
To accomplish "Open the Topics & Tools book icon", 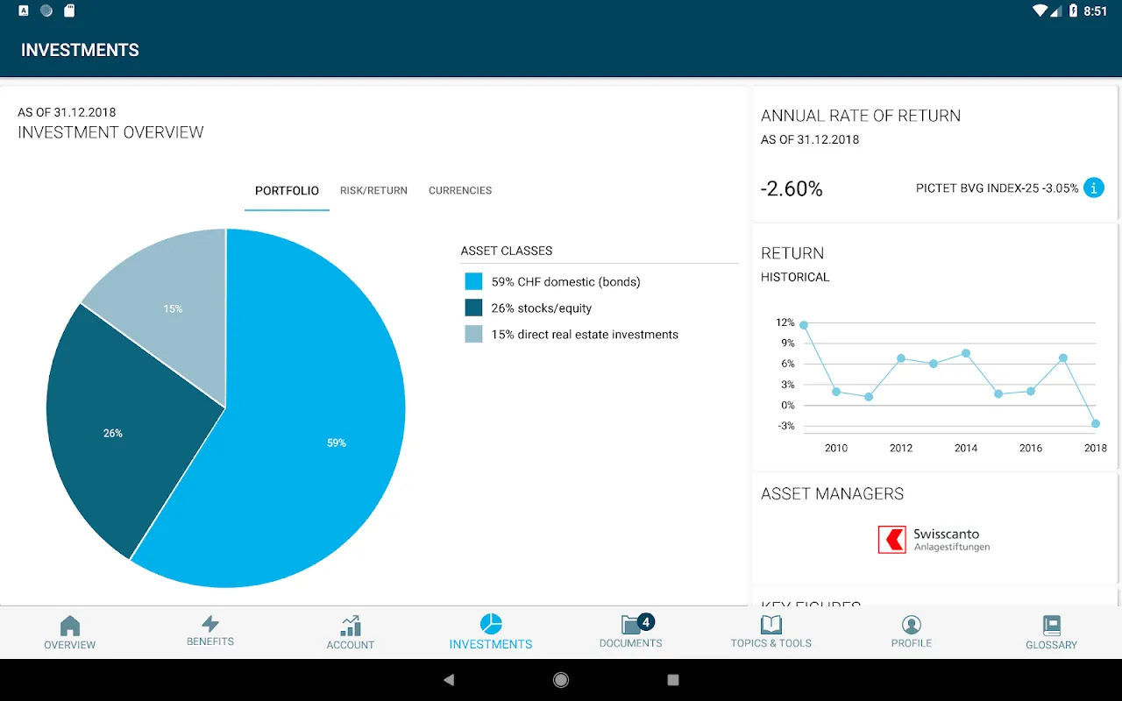I will coord(771,624).
